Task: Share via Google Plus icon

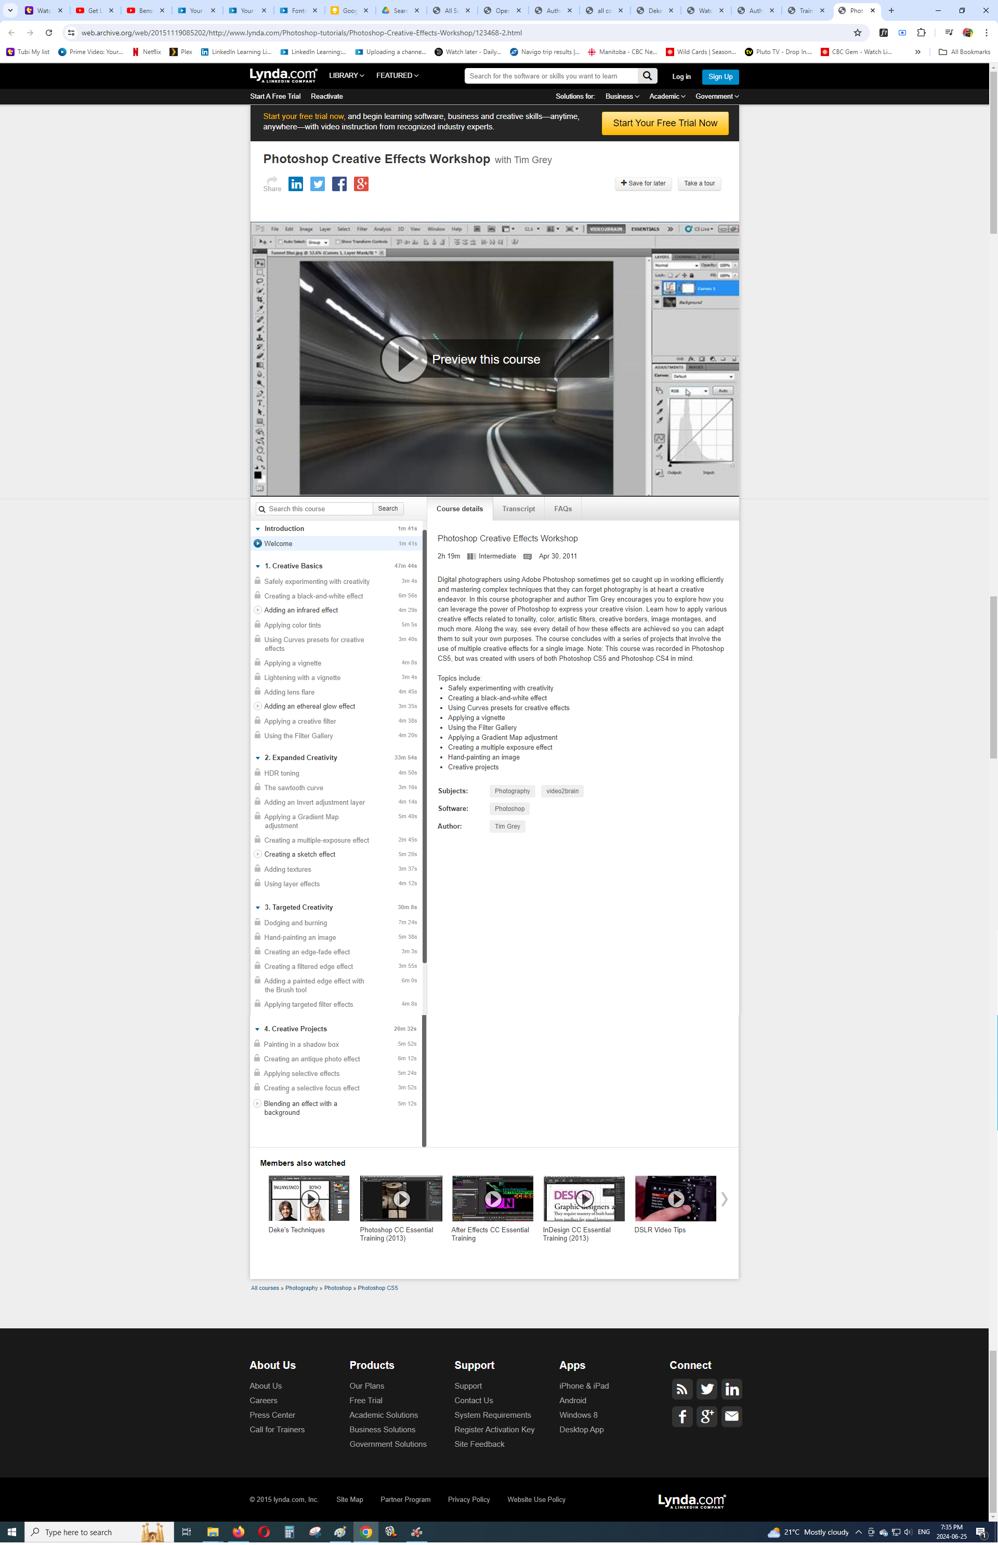Action: point(361,184)
